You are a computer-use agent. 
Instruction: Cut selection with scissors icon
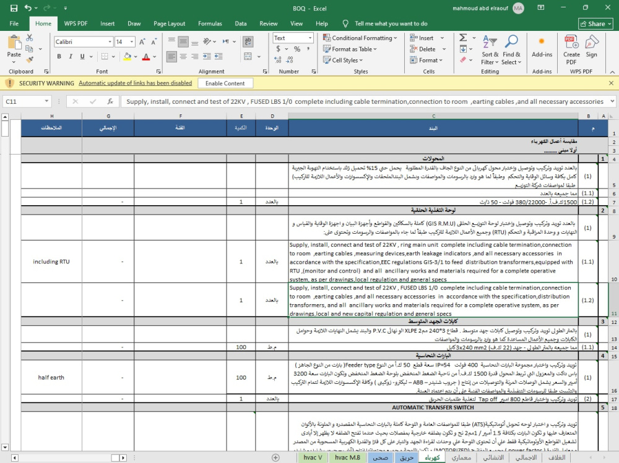[30, 38]
